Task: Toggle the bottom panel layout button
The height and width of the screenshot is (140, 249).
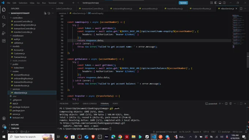Action: [220, 3]
